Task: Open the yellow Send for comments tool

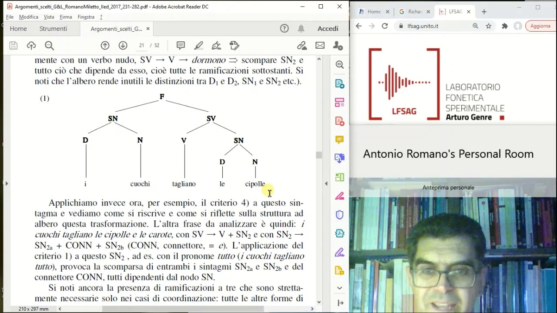Action: coord(340,271)
